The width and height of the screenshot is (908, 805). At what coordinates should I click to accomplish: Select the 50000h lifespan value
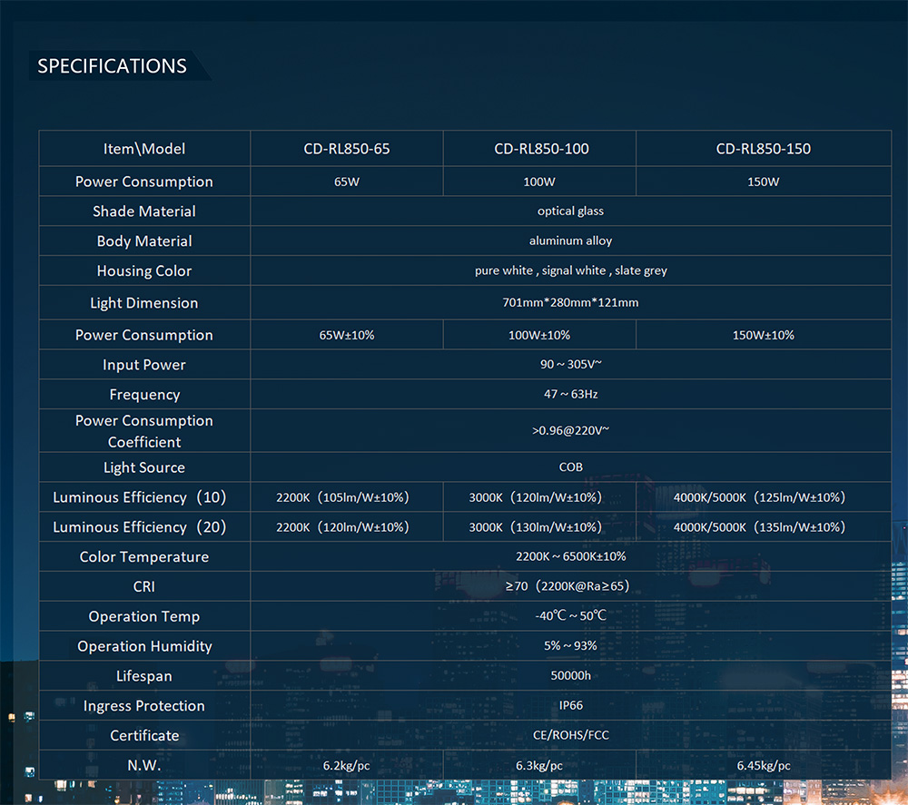(570, 676)
